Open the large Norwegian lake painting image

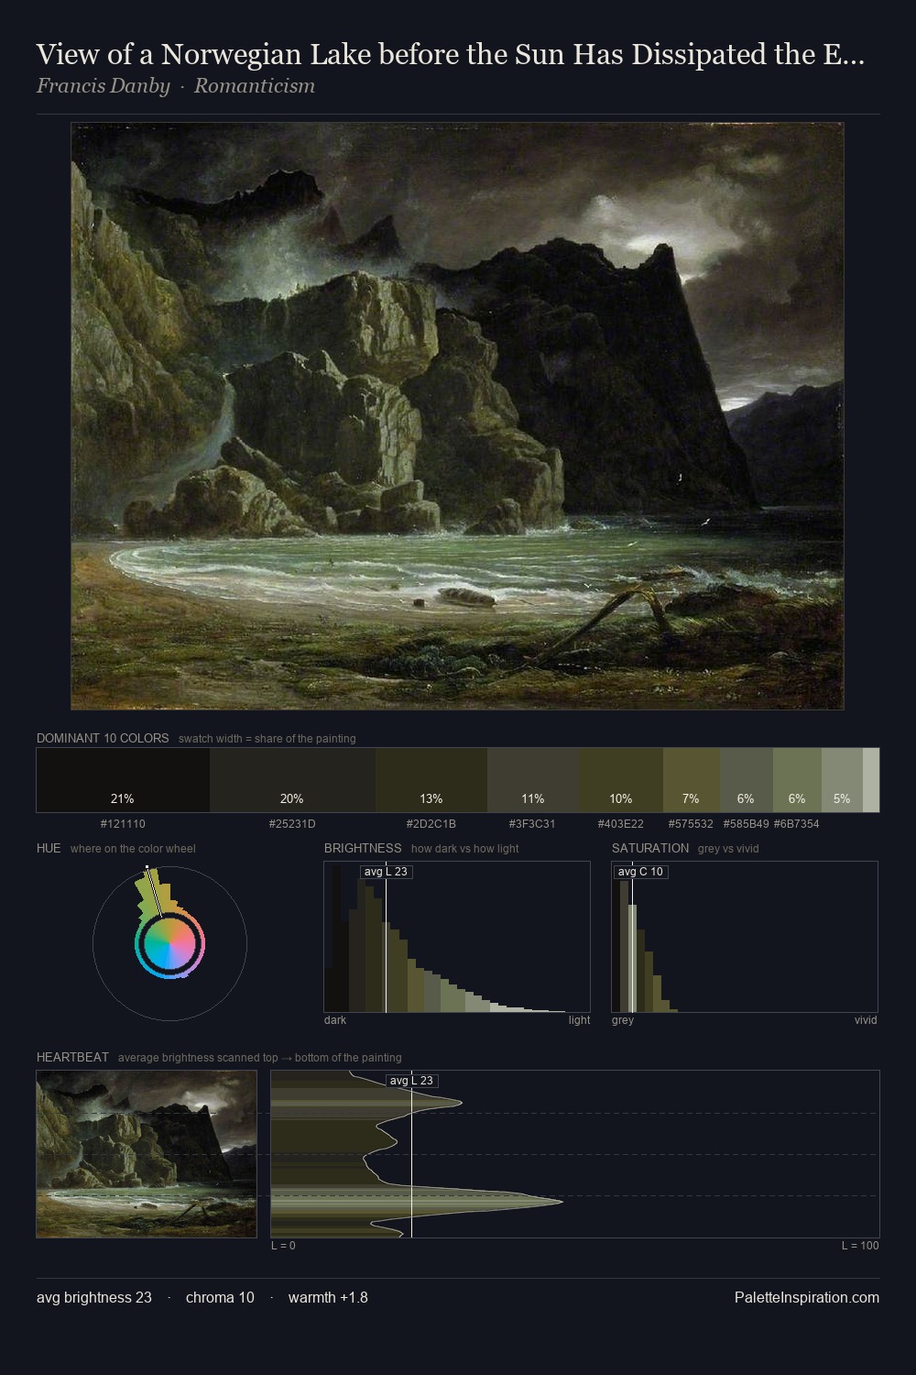pyautogui.click(x=457, y=416)
